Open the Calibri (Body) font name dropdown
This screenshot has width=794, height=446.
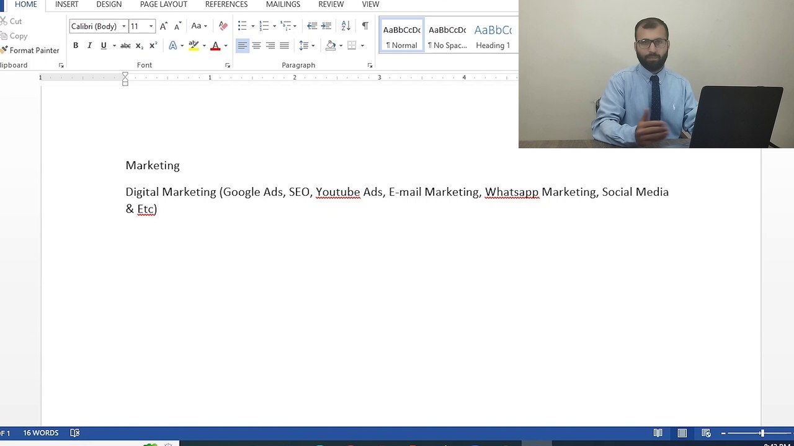pos(123,26)
